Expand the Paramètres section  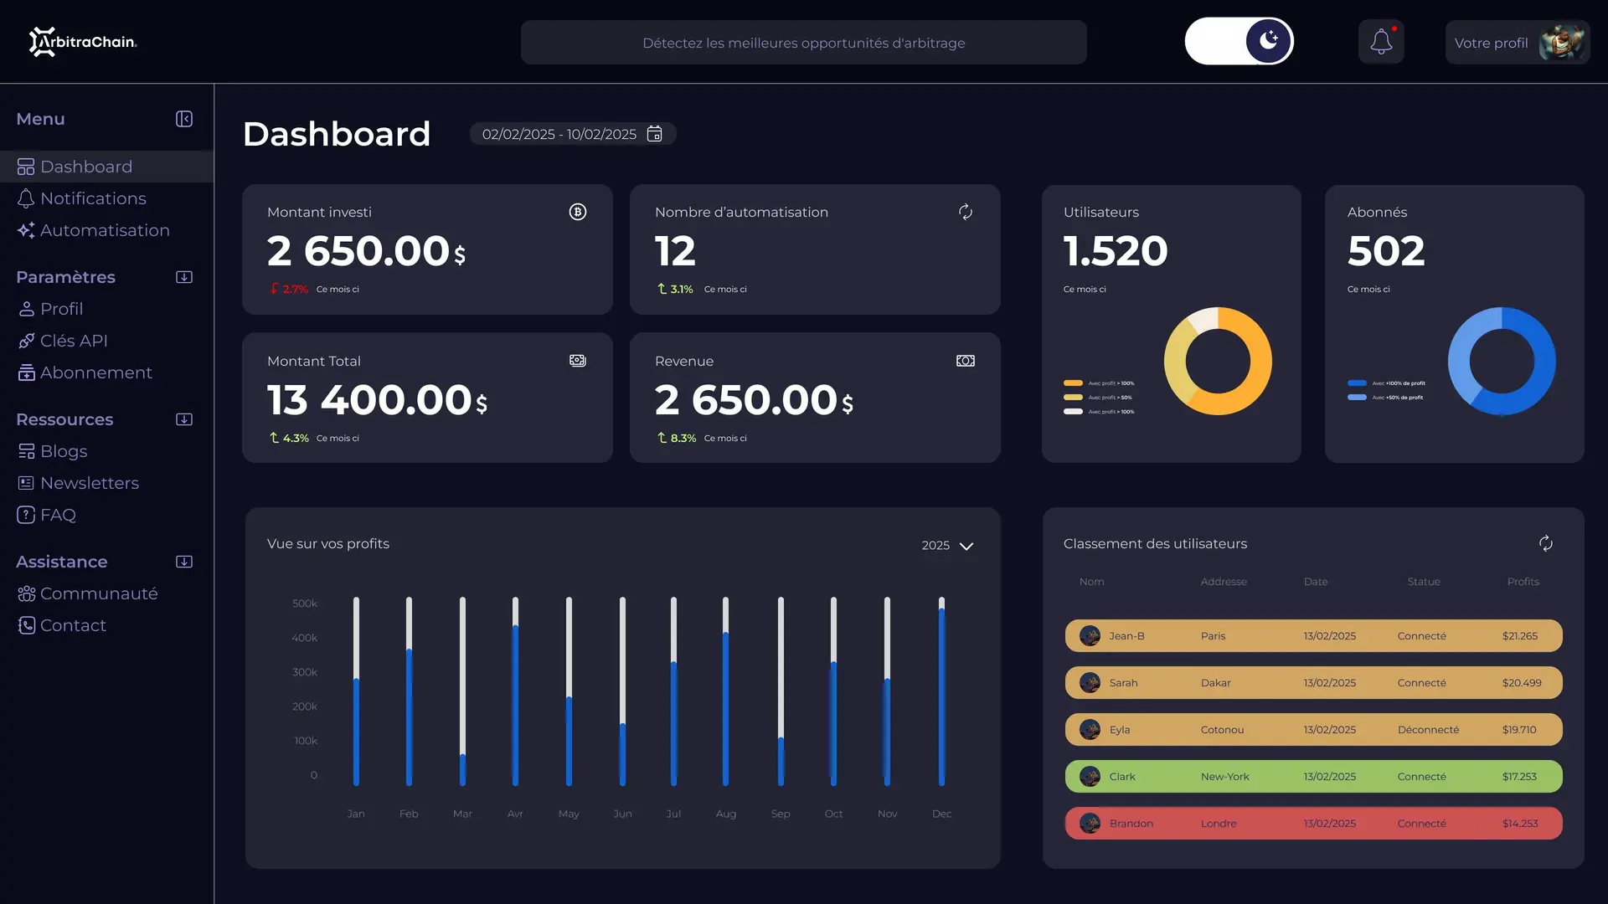(x=183, y=277)
